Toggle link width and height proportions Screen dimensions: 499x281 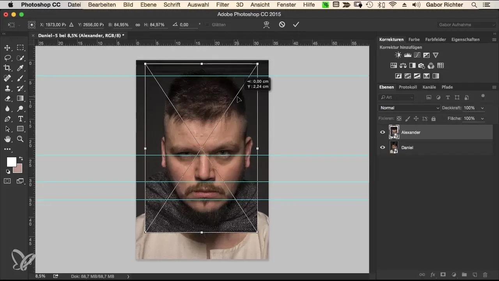coord(138,25)
